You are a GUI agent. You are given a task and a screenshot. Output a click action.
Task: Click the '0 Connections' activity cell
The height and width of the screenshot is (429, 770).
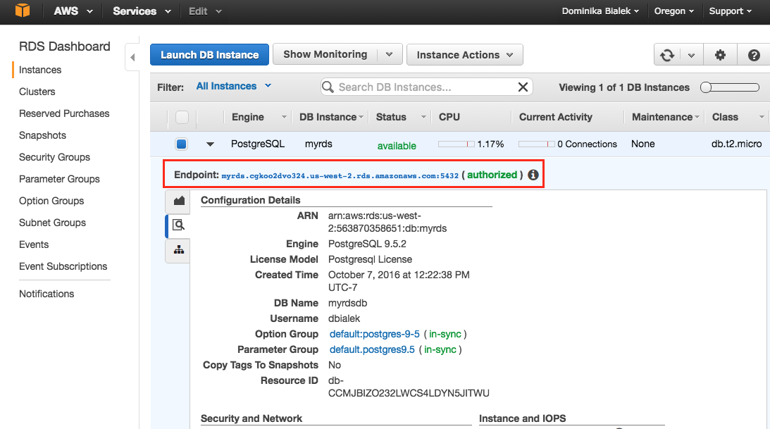pos(588,144)
